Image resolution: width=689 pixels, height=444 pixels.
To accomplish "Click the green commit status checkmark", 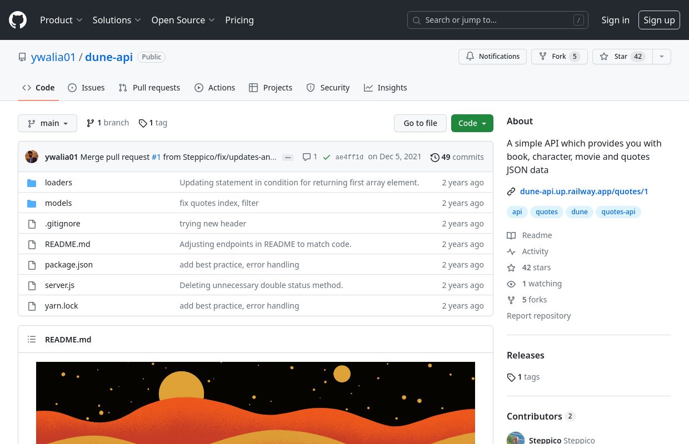I will tap(327, 157).
